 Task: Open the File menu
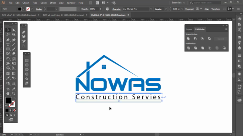(11, 3)
